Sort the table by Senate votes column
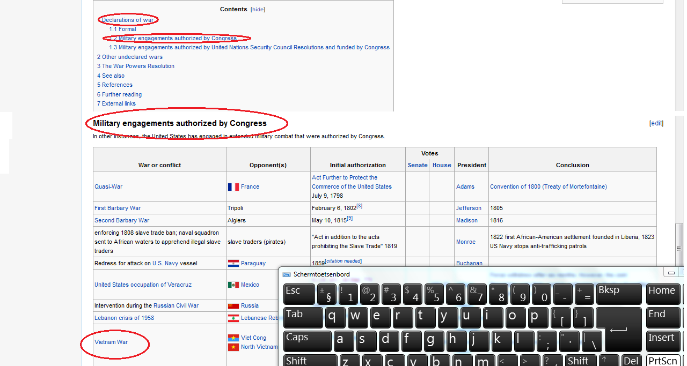This screenshot has width=687, height=366. (x=418, y=165)
